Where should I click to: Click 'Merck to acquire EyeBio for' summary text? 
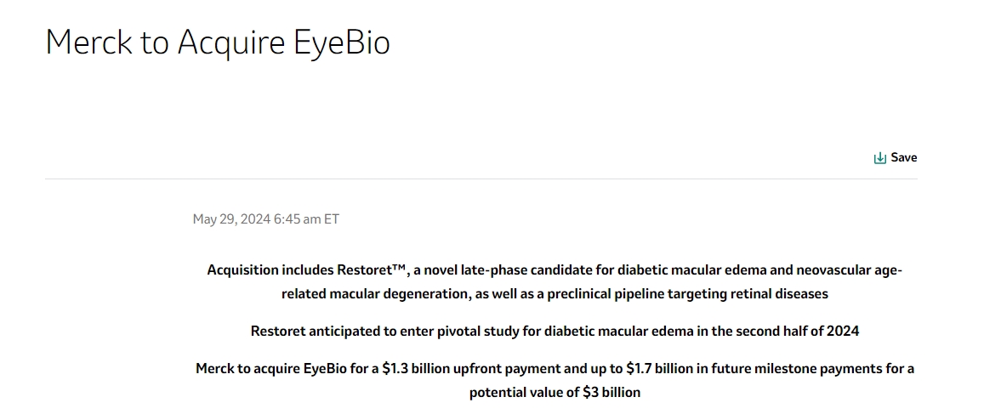click(277, 369)
